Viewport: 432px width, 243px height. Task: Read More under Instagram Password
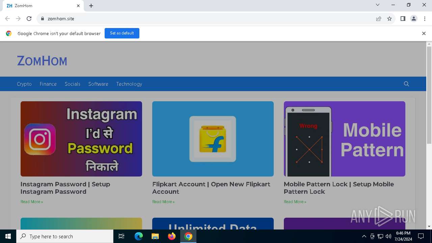point(32,202)
